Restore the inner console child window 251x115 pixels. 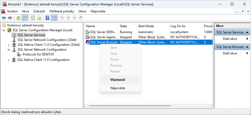243,11
